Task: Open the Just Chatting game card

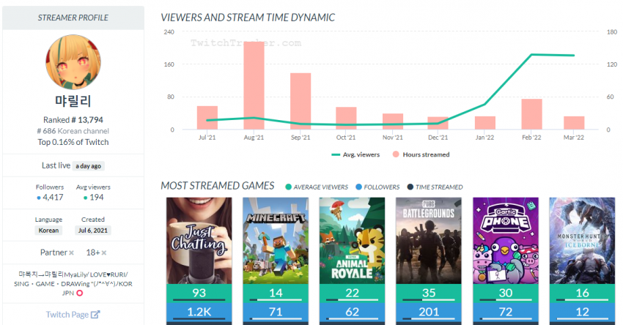Action: click(199, 241)
